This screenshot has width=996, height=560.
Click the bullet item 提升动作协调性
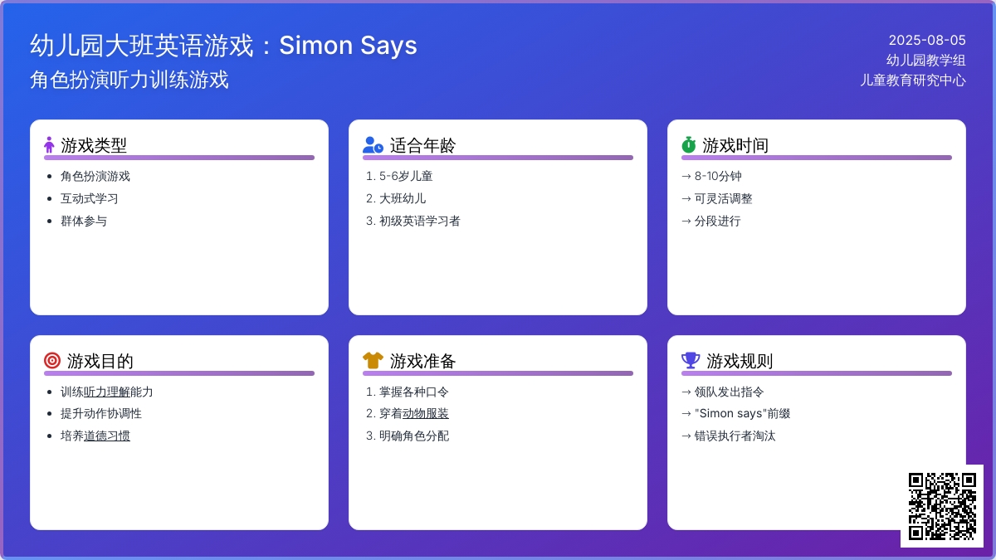[101, 413]
